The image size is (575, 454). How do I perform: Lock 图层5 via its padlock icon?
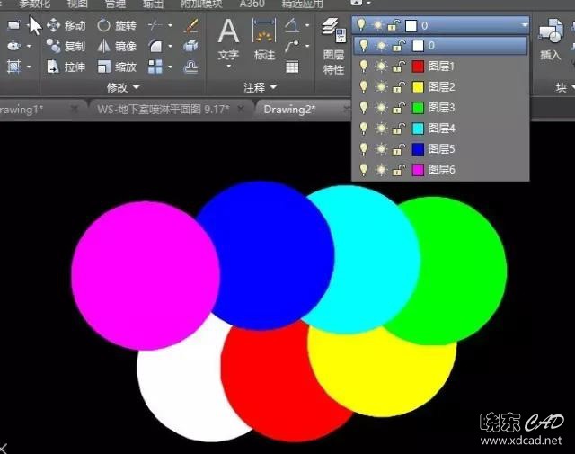coord(400,148)
